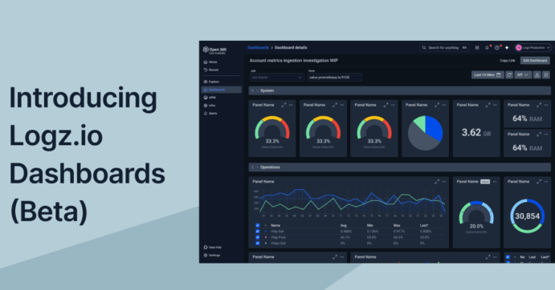
Task: Click the green color dot for Https Get
Action: click(266, 243)
